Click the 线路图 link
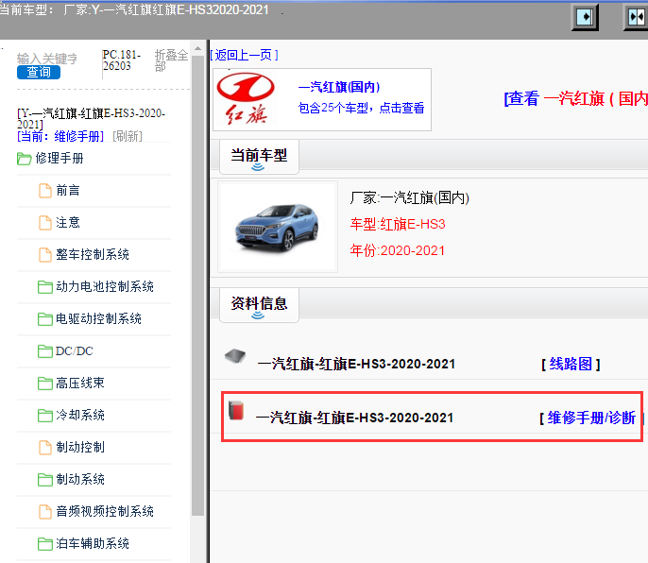648x563 pixels. click(571, 365)
